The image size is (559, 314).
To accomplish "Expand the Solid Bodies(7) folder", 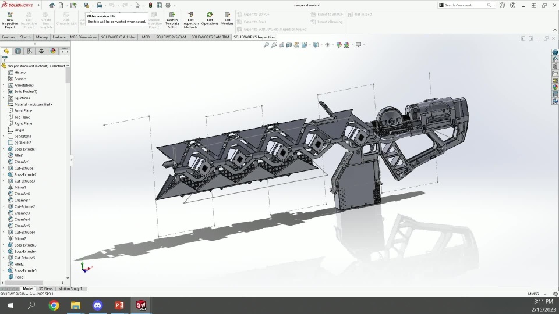I will [3, 91].
